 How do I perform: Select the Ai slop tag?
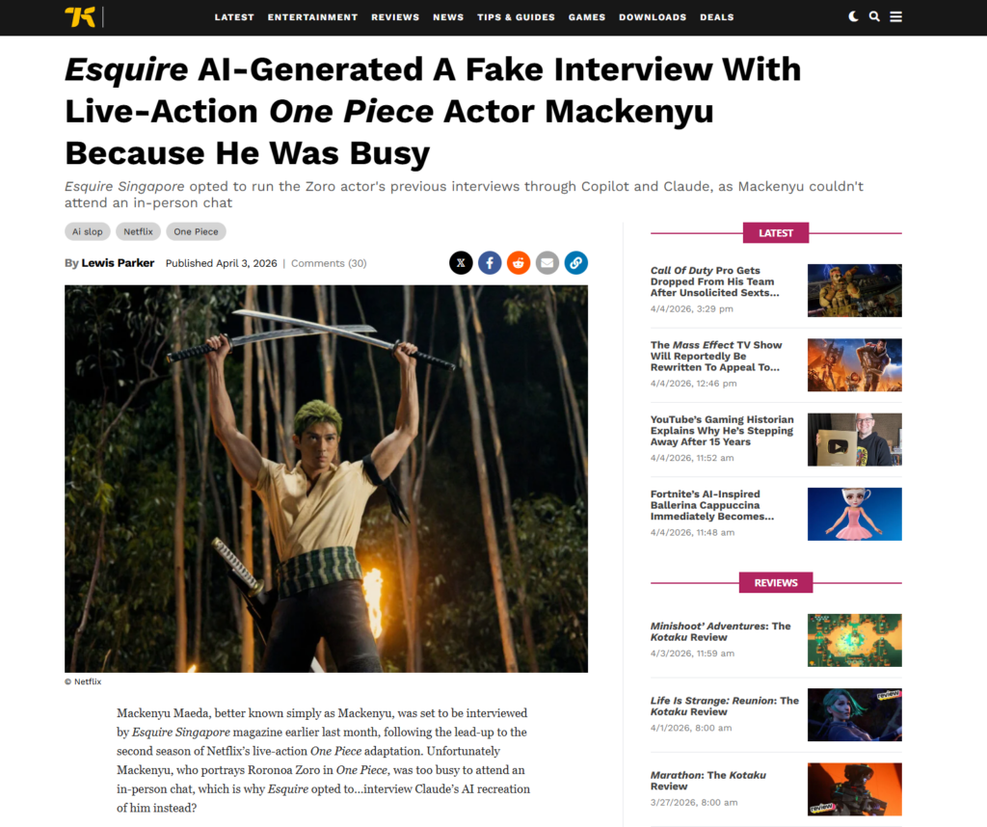coord(88,231)
